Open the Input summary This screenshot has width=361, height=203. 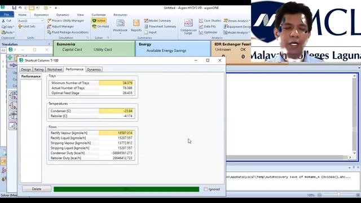pyautogui.click(x=151, y=33)
